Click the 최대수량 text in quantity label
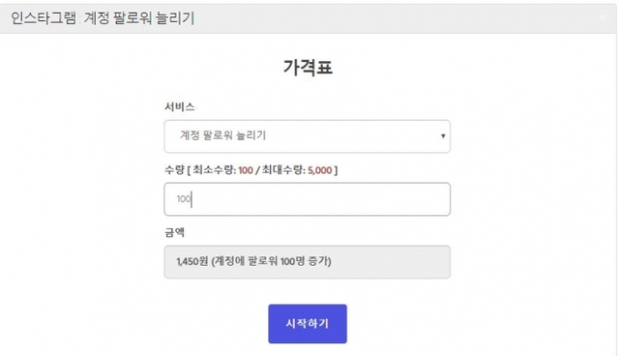The image size is (619, 356). click(x=284, y=170)
